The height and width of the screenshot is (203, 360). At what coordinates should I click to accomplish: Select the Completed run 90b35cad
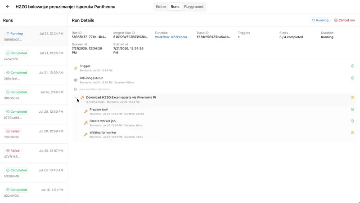[x=34, y=95]
